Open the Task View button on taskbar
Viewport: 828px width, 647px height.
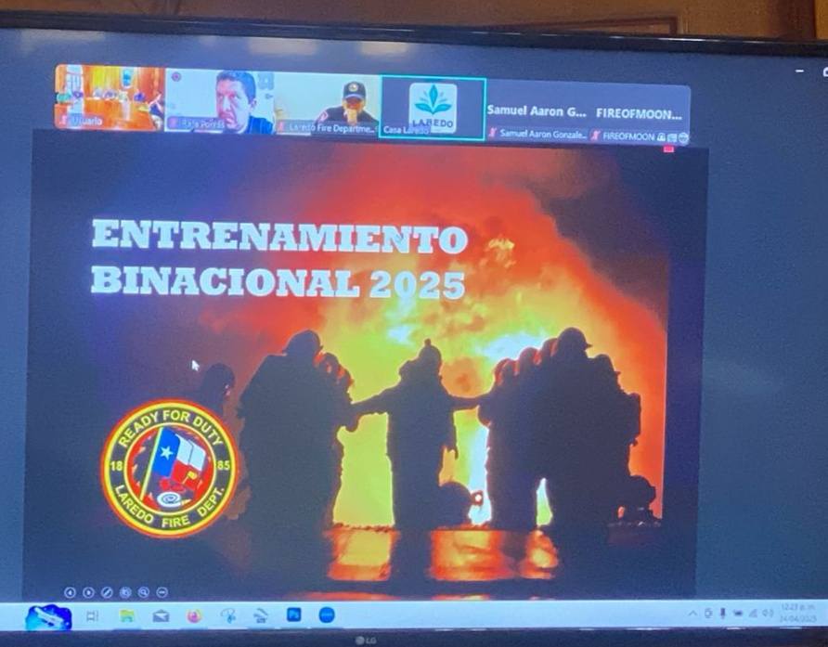(x=92, y=615)
